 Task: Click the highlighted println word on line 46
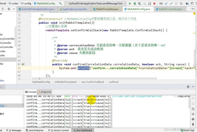[84, 68]
